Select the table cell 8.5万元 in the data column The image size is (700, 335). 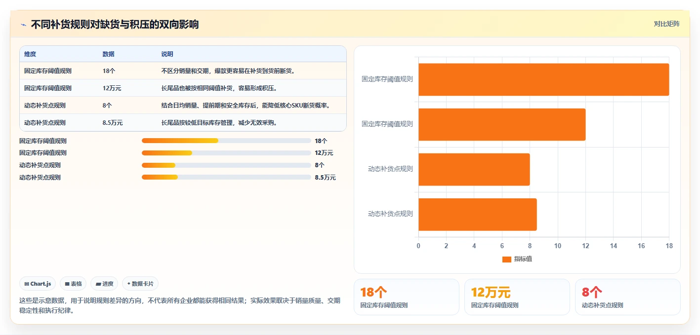113,123
